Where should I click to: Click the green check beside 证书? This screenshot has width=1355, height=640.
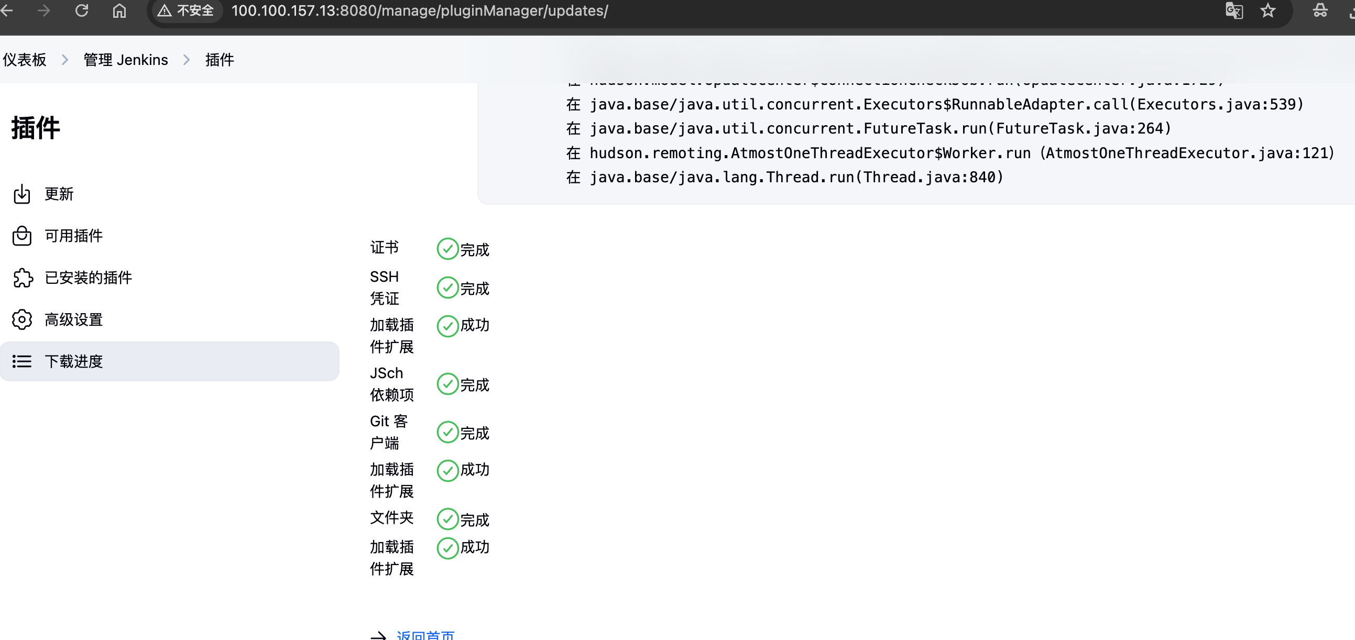tap(447, 249)
